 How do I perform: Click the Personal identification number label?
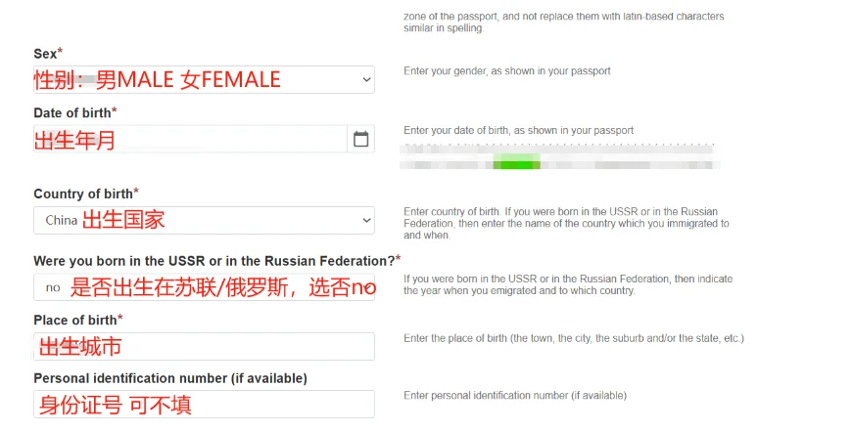coord(170,378)
